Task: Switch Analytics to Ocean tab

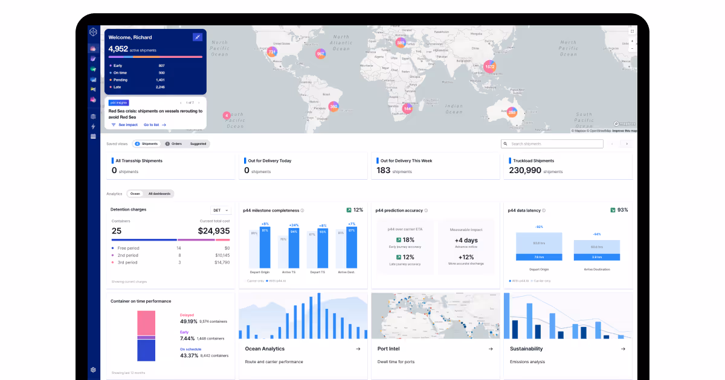Action: point(135,194)
